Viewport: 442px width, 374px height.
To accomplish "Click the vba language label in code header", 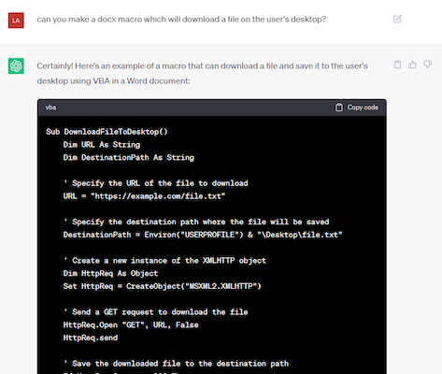I will click(50, 108).
